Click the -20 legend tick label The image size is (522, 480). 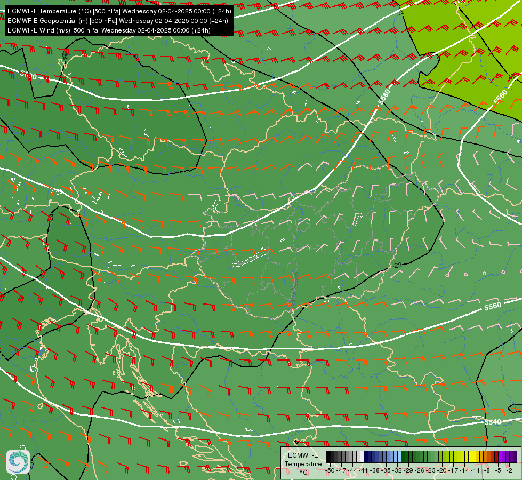click(x=442, y=471)
